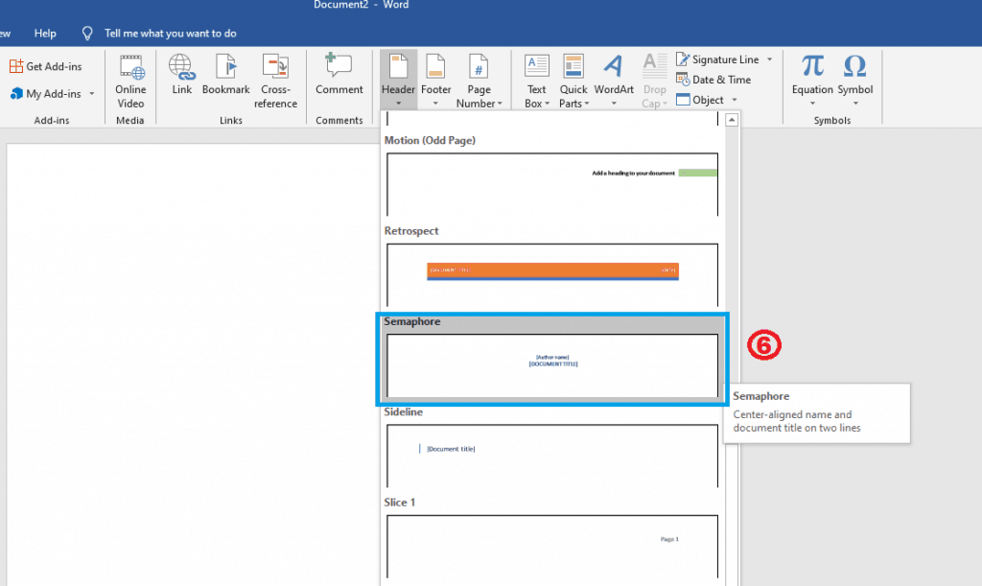Image resolution: width=982 pixels, height=586 pixels.
Task: Click the Sideline label
Action: point(404,412)
